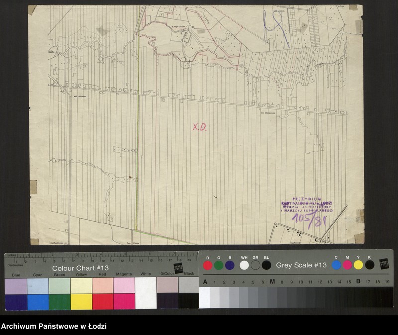The height and width of the screenshot is (335, 398).
Task: Click the red R dot on grey scale
Action: [x=208, y=265]
